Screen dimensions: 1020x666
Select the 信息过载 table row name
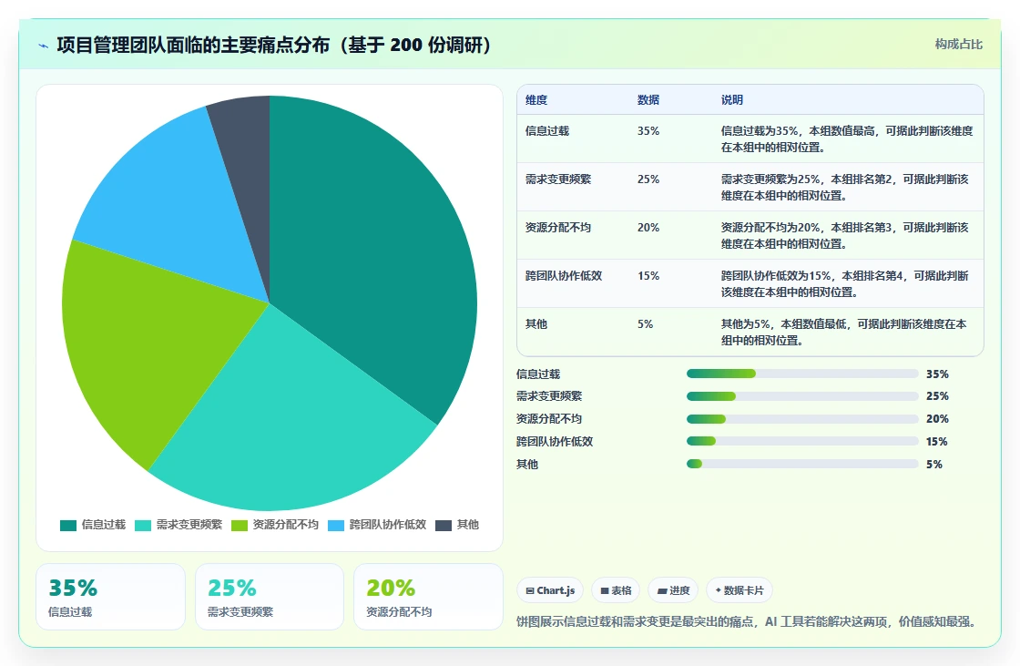(547, 131)
